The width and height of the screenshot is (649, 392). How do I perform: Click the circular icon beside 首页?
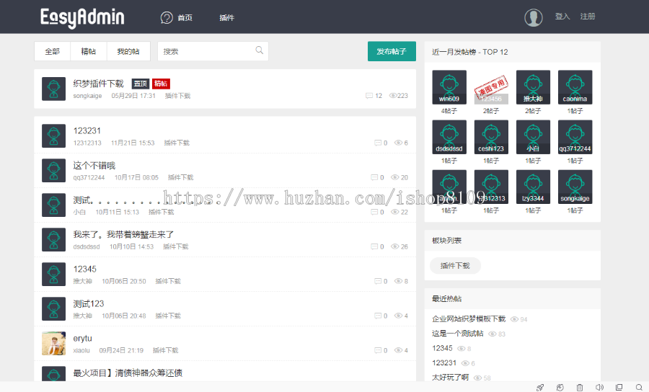click(x=167, y=17)
